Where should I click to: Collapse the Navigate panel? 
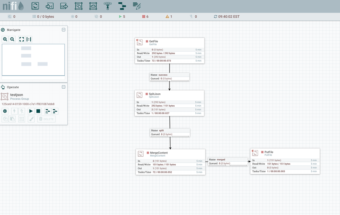(64, 30)
